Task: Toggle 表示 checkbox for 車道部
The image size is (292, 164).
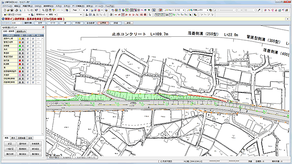Action: pyautogui.click(x=28, y=53)
